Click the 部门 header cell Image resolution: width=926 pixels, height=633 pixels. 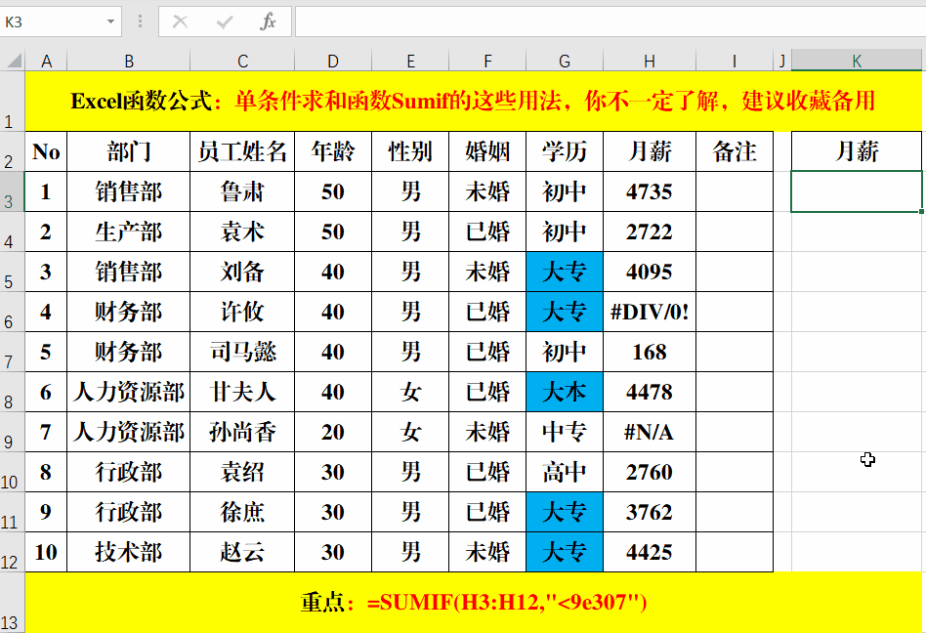[129, 151]
